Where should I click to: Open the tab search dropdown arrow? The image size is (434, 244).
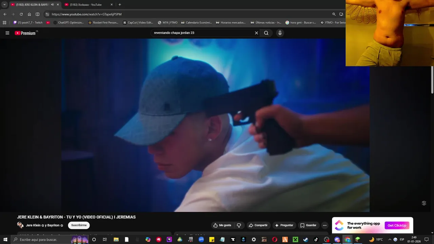[x=4, y=4]
